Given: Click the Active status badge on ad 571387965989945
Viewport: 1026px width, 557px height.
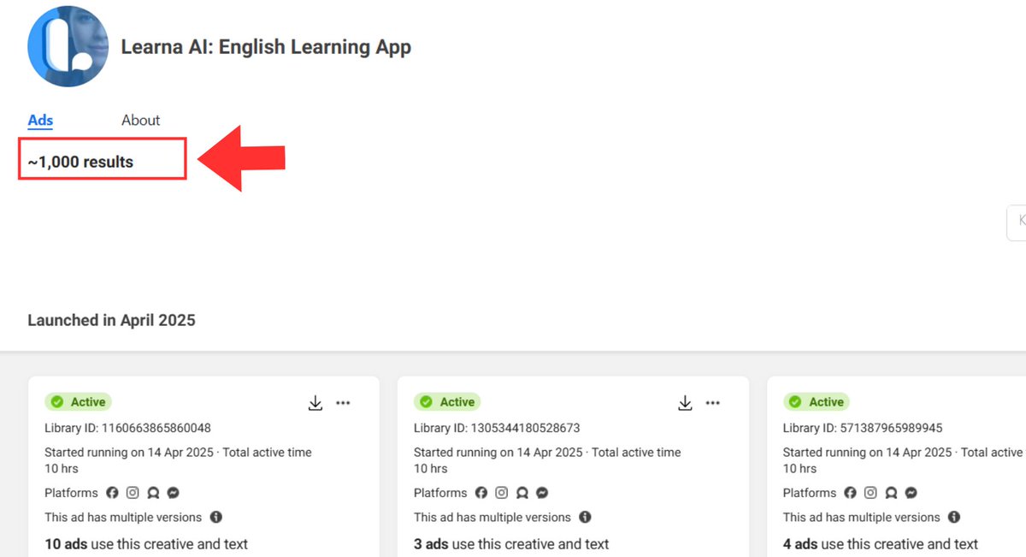Looking at the screenshot, I should pos(817,402).
